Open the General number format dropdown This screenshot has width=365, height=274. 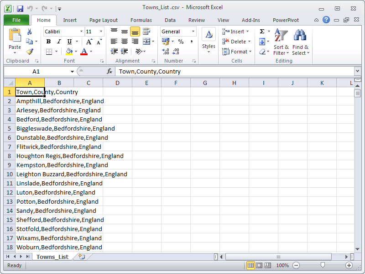tap(192, 32)
